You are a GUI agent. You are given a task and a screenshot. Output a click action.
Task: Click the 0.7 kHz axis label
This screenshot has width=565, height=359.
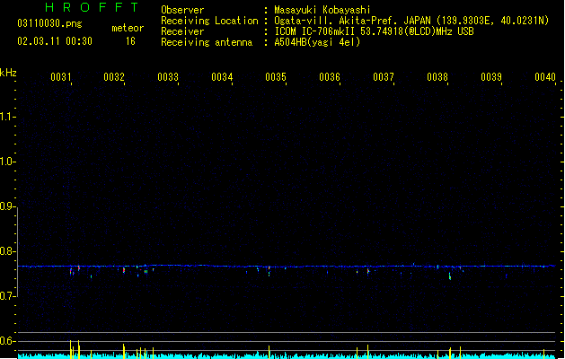point(7,296)
